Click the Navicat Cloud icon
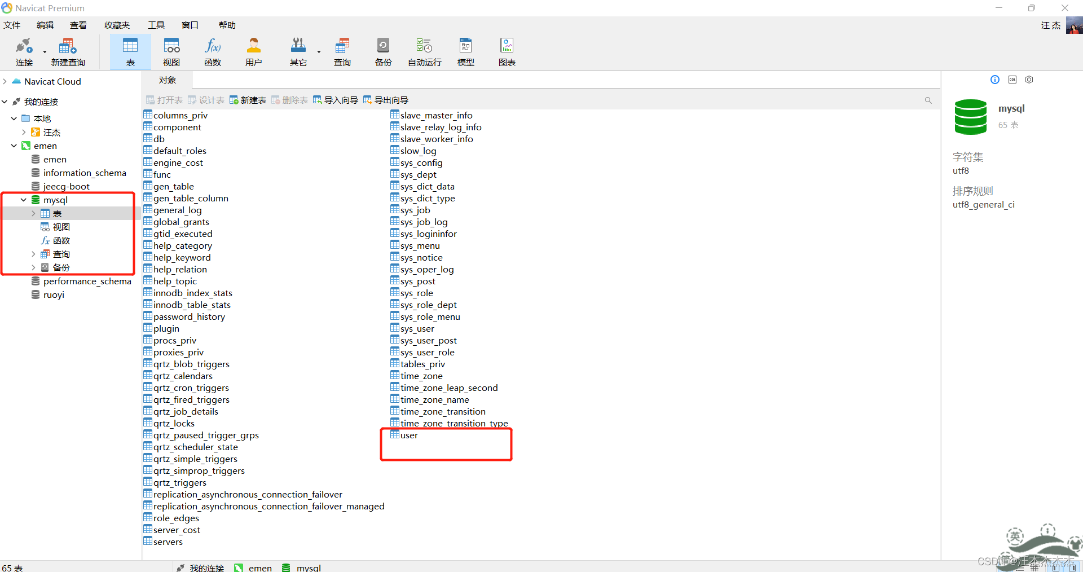This screenshot has width=1083, height=572. (16, 81)
